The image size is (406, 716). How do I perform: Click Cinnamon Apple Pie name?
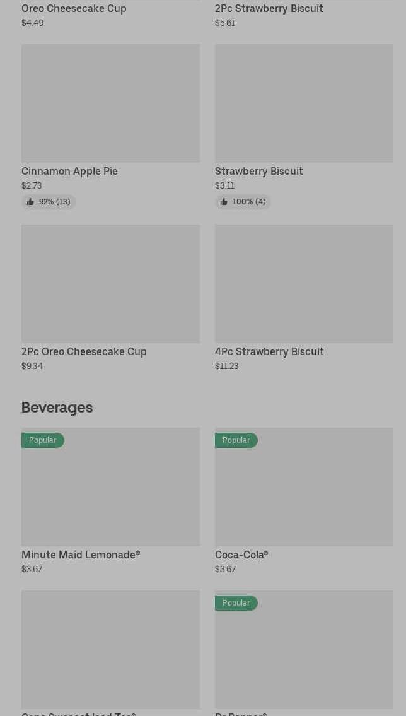pos(69,171)
